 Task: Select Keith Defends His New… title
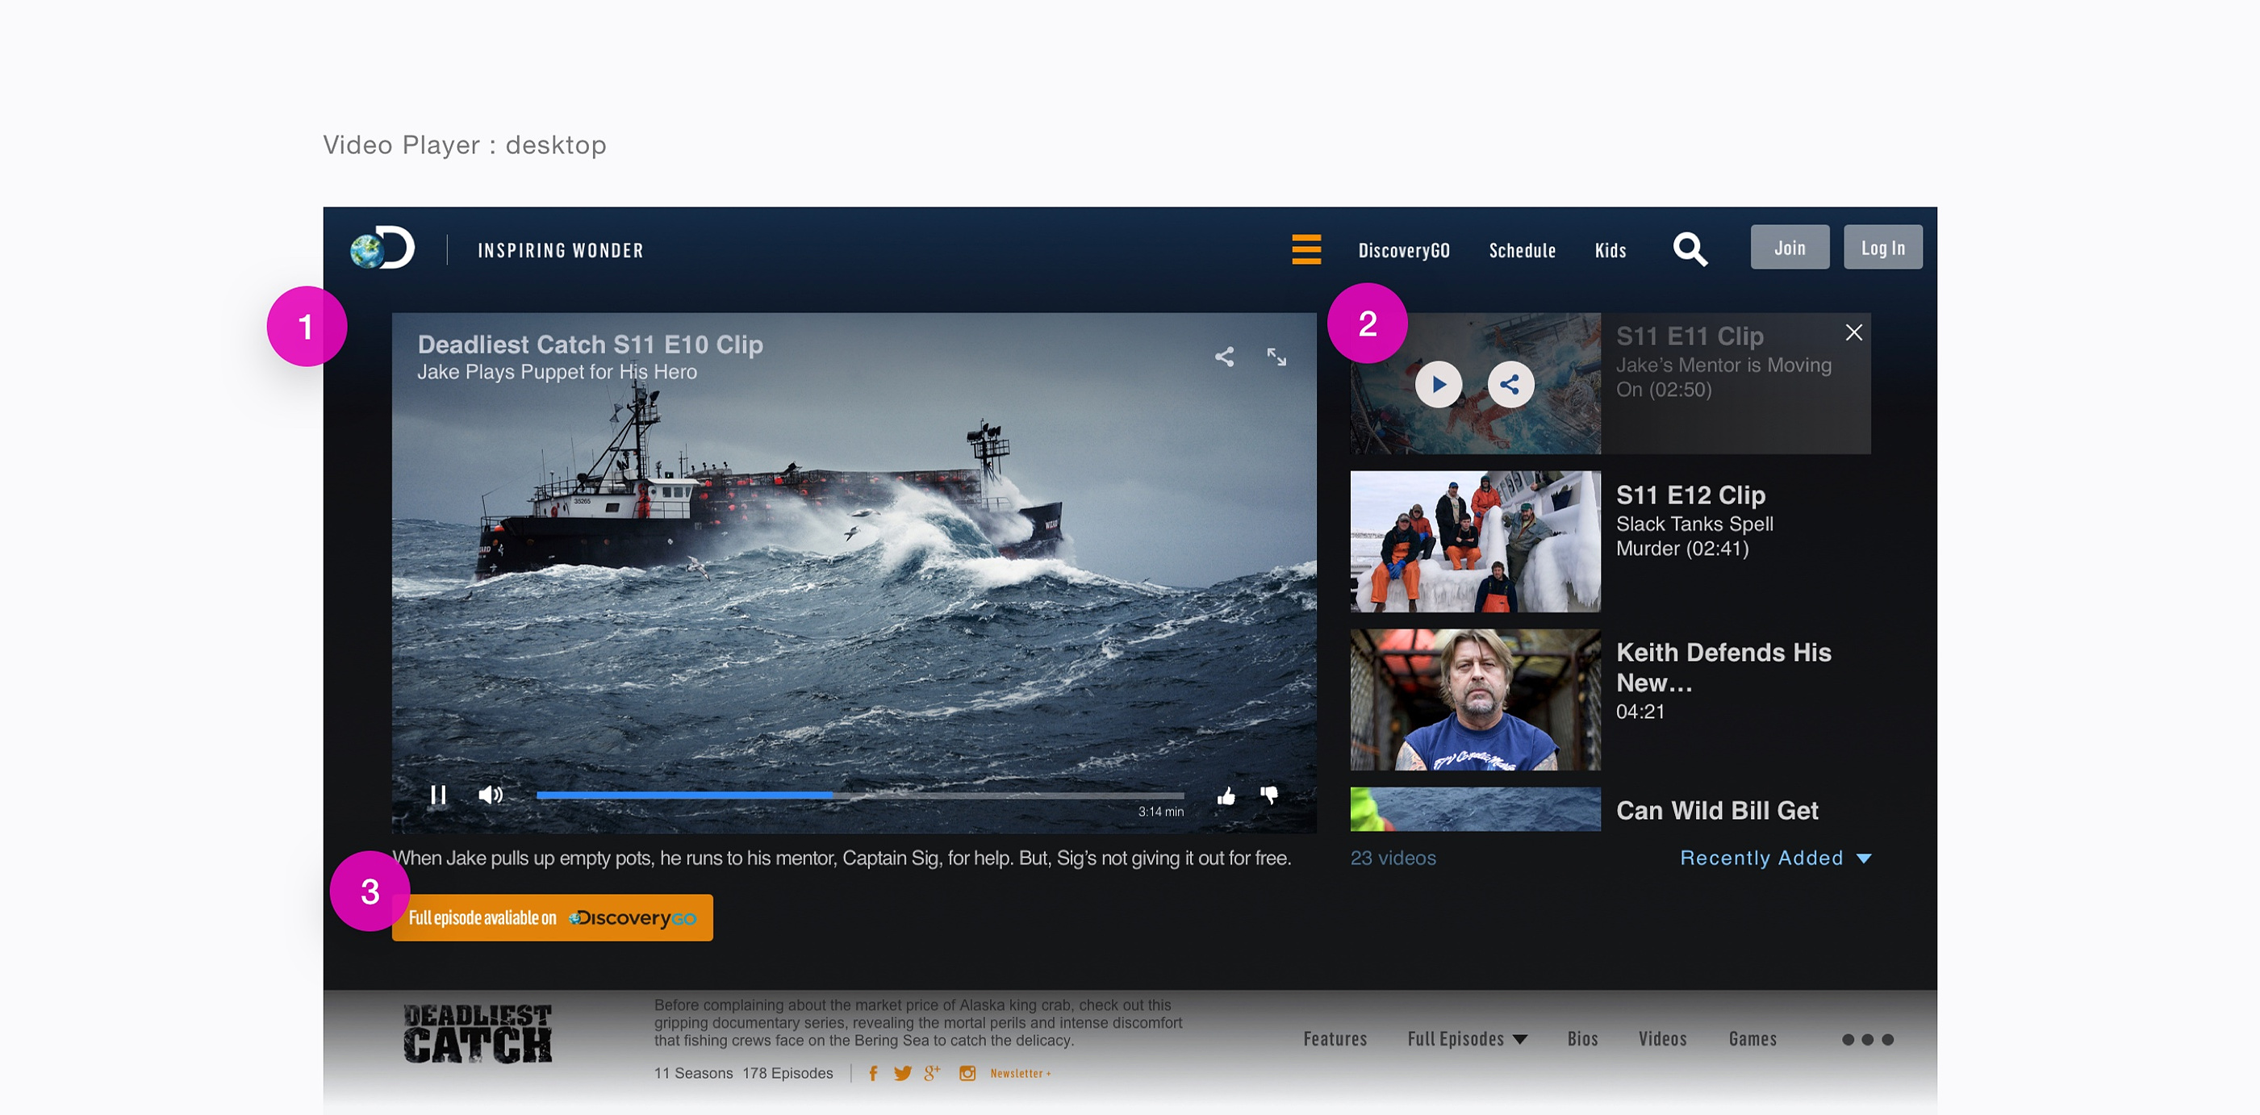[x=1723, y=667]
